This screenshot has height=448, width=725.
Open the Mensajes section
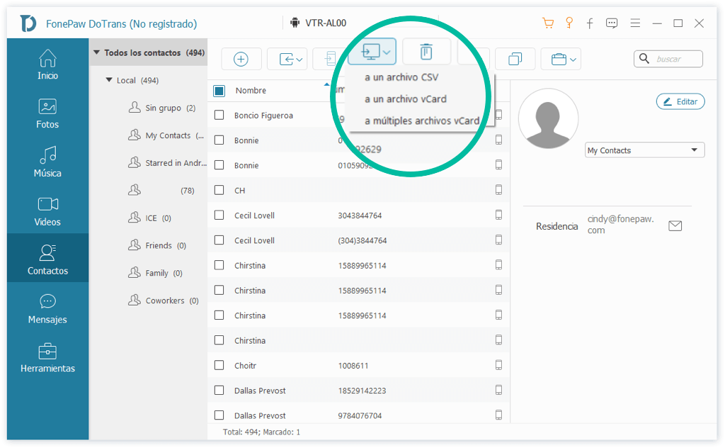[x=47, y=308]
